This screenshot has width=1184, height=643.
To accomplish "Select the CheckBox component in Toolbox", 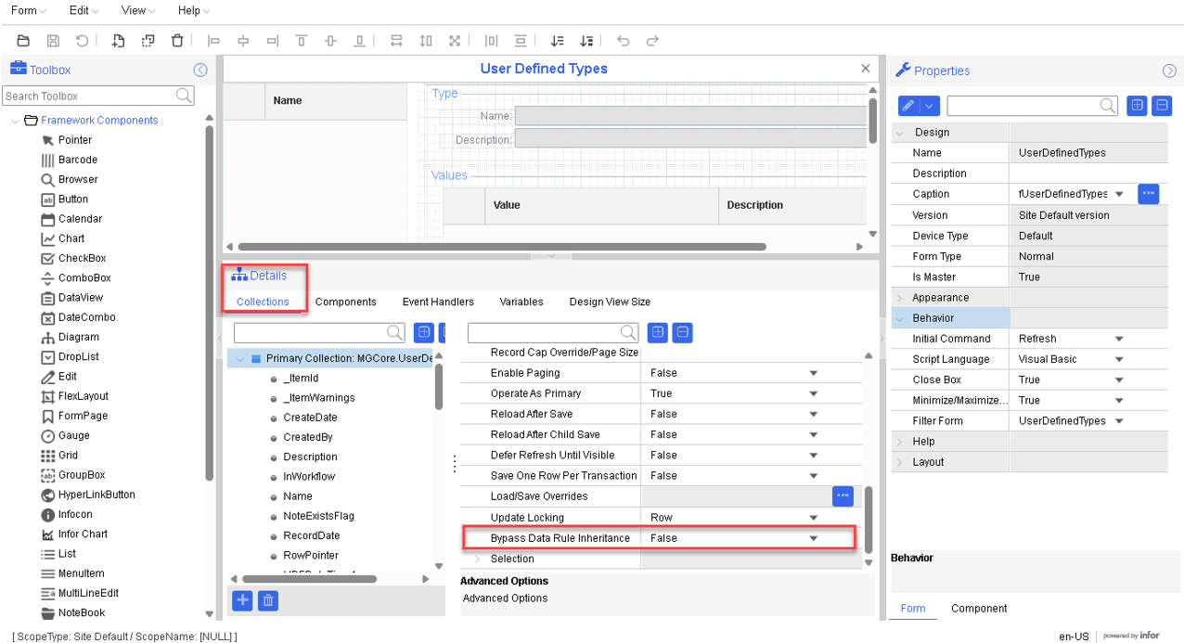I will coord(82,258).
